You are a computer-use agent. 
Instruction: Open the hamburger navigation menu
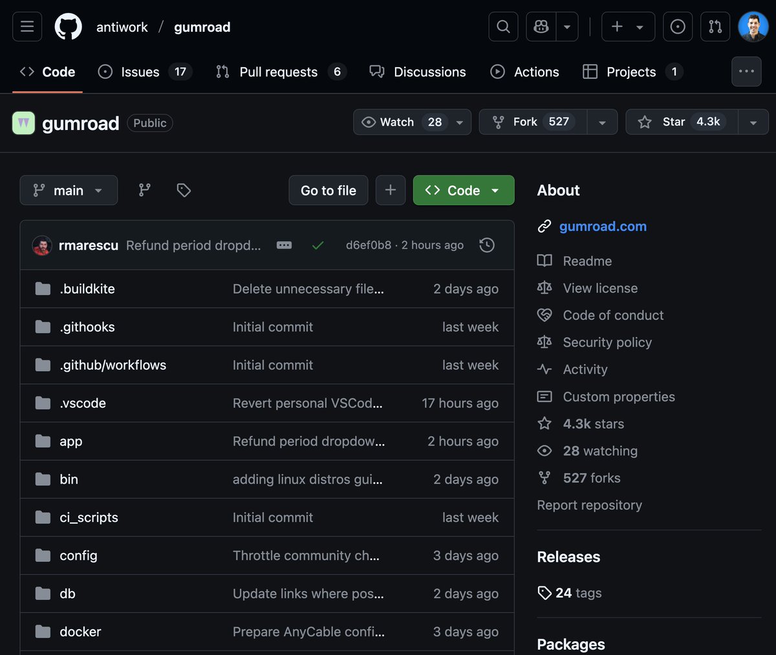[27, 27]
